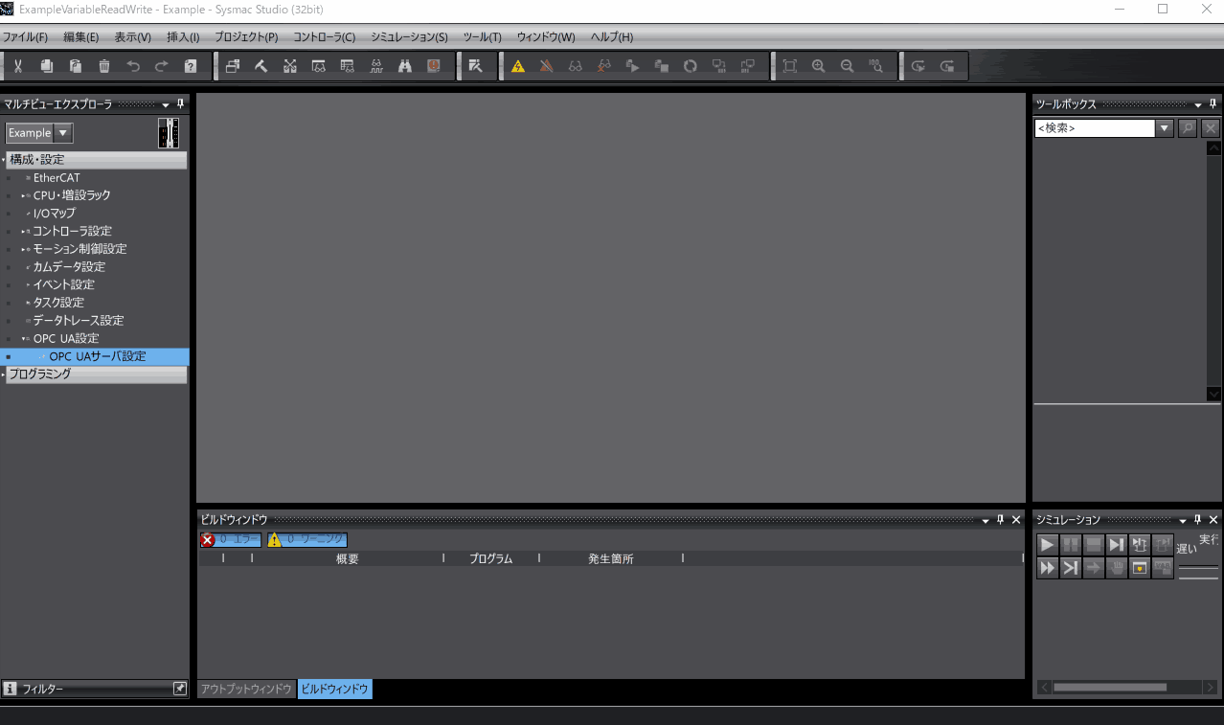Open the コントローラ(C) menu
Image resolution: width=1224 pixels, height=725 pixels.
[x=324, y=37]
